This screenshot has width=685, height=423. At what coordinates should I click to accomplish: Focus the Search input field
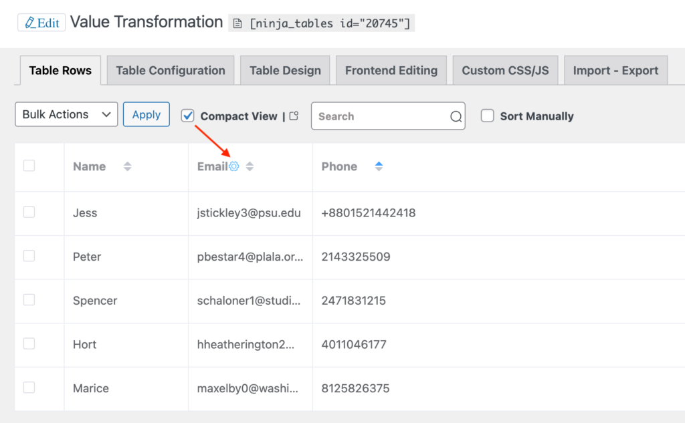[388, 116]
